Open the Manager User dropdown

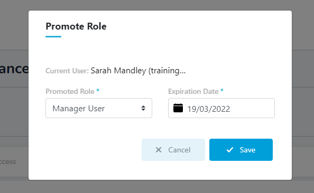tap(99, 108)
